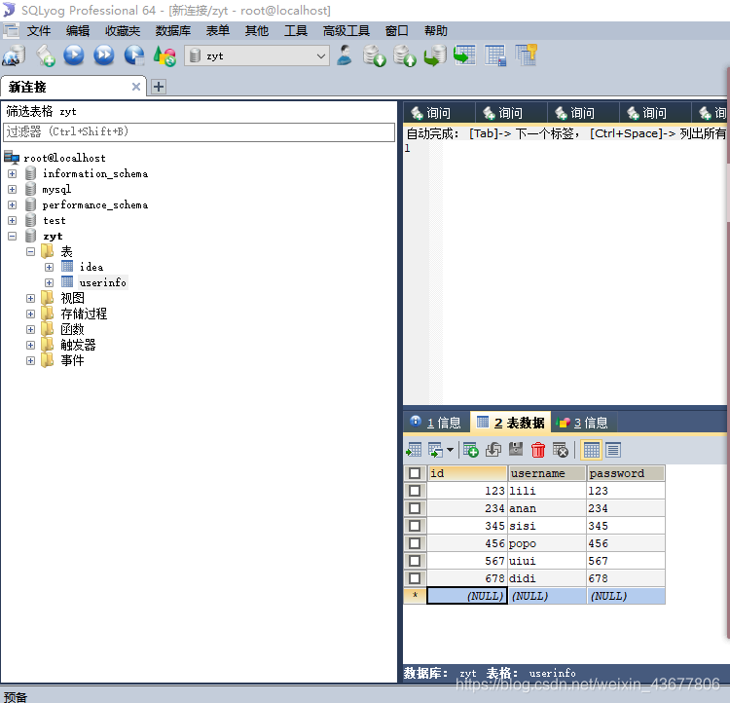Expand the performance_schema database node
This screenshot has width=730, height=703.
point(13,205)
